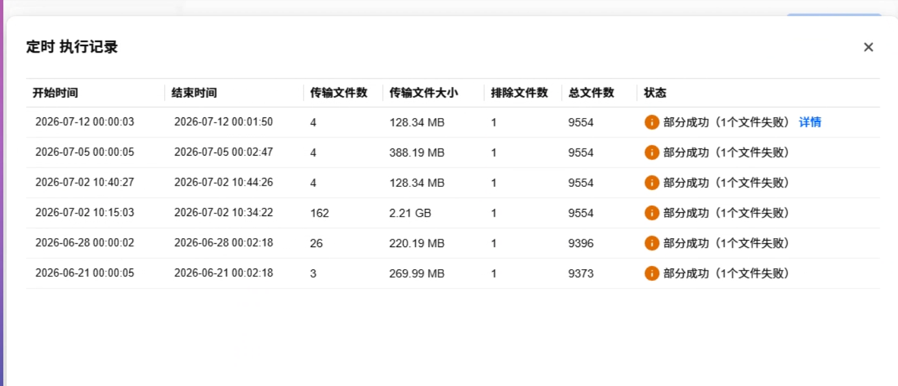Image resolution: width=898 pixels, height=386 pixels.
Task: Click file size 269.99 MB
Action: (x=417, y=274)
